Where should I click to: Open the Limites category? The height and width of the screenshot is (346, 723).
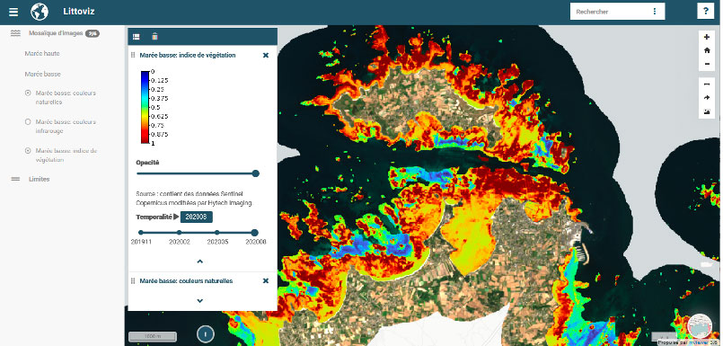coord(40,179)
